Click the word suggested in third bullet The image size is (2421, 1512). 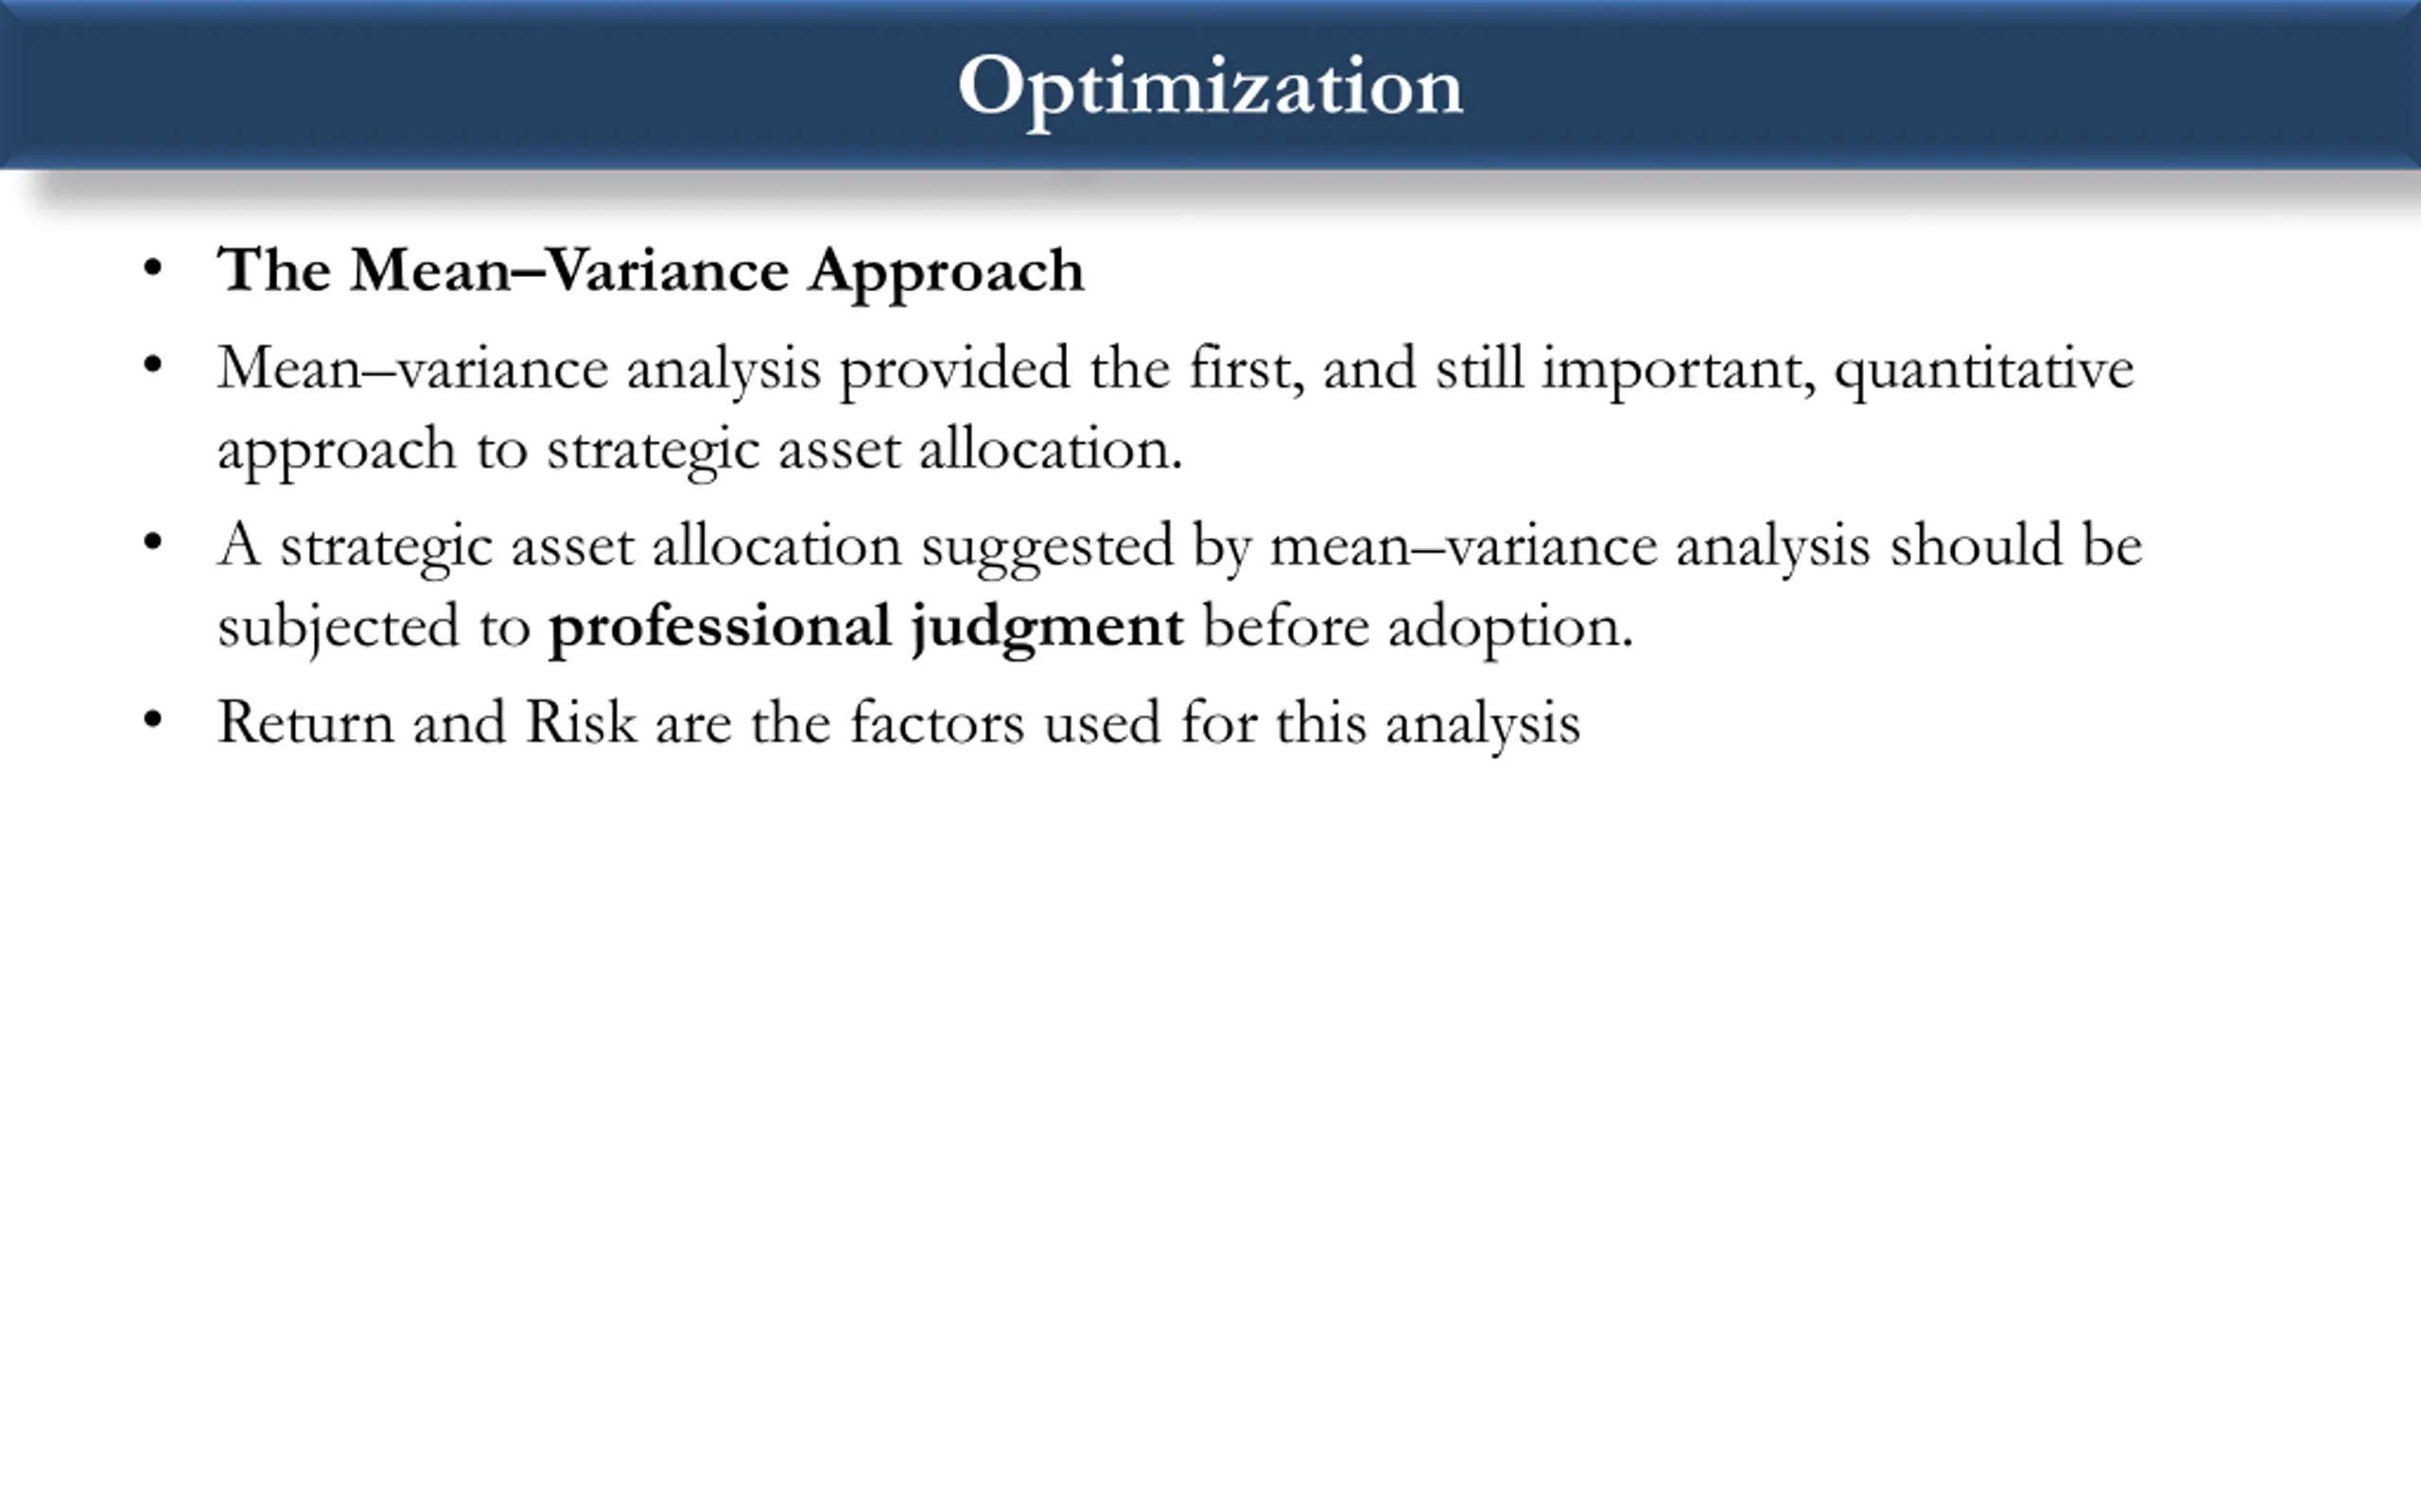pyautogui.click(x=1047, y=547)
